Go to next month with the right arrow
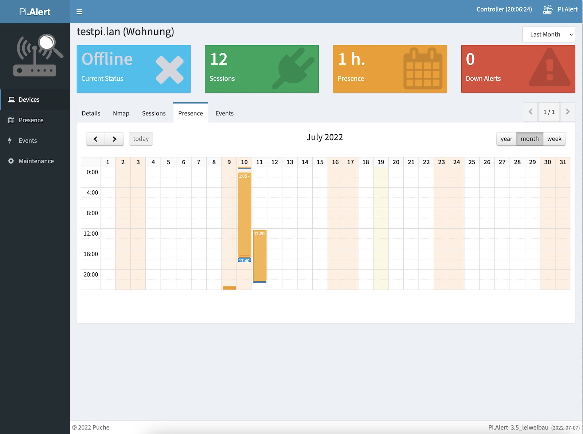 [114, 139]
